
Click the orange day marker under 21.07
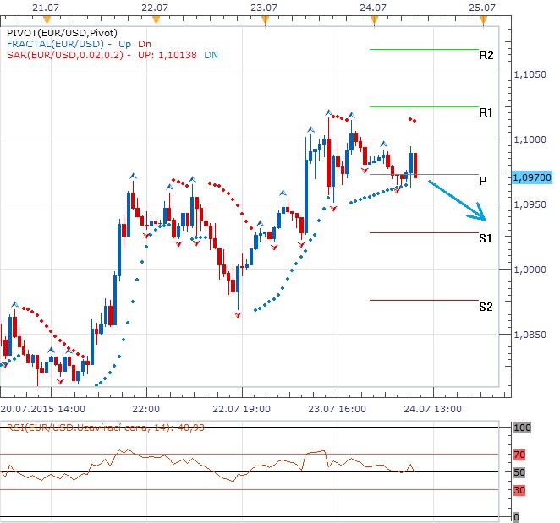[50, 18]
